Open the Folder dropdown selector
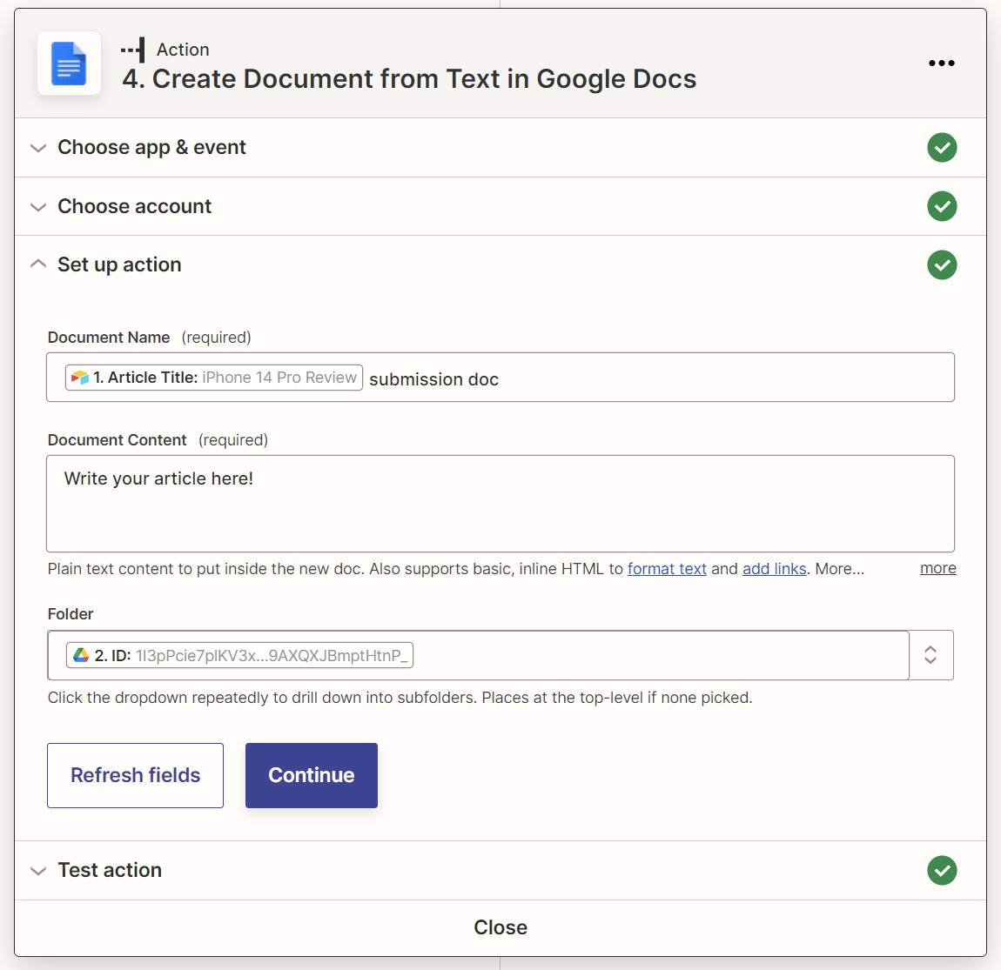Screen dimensions: 1001x970 click(930, 654)
